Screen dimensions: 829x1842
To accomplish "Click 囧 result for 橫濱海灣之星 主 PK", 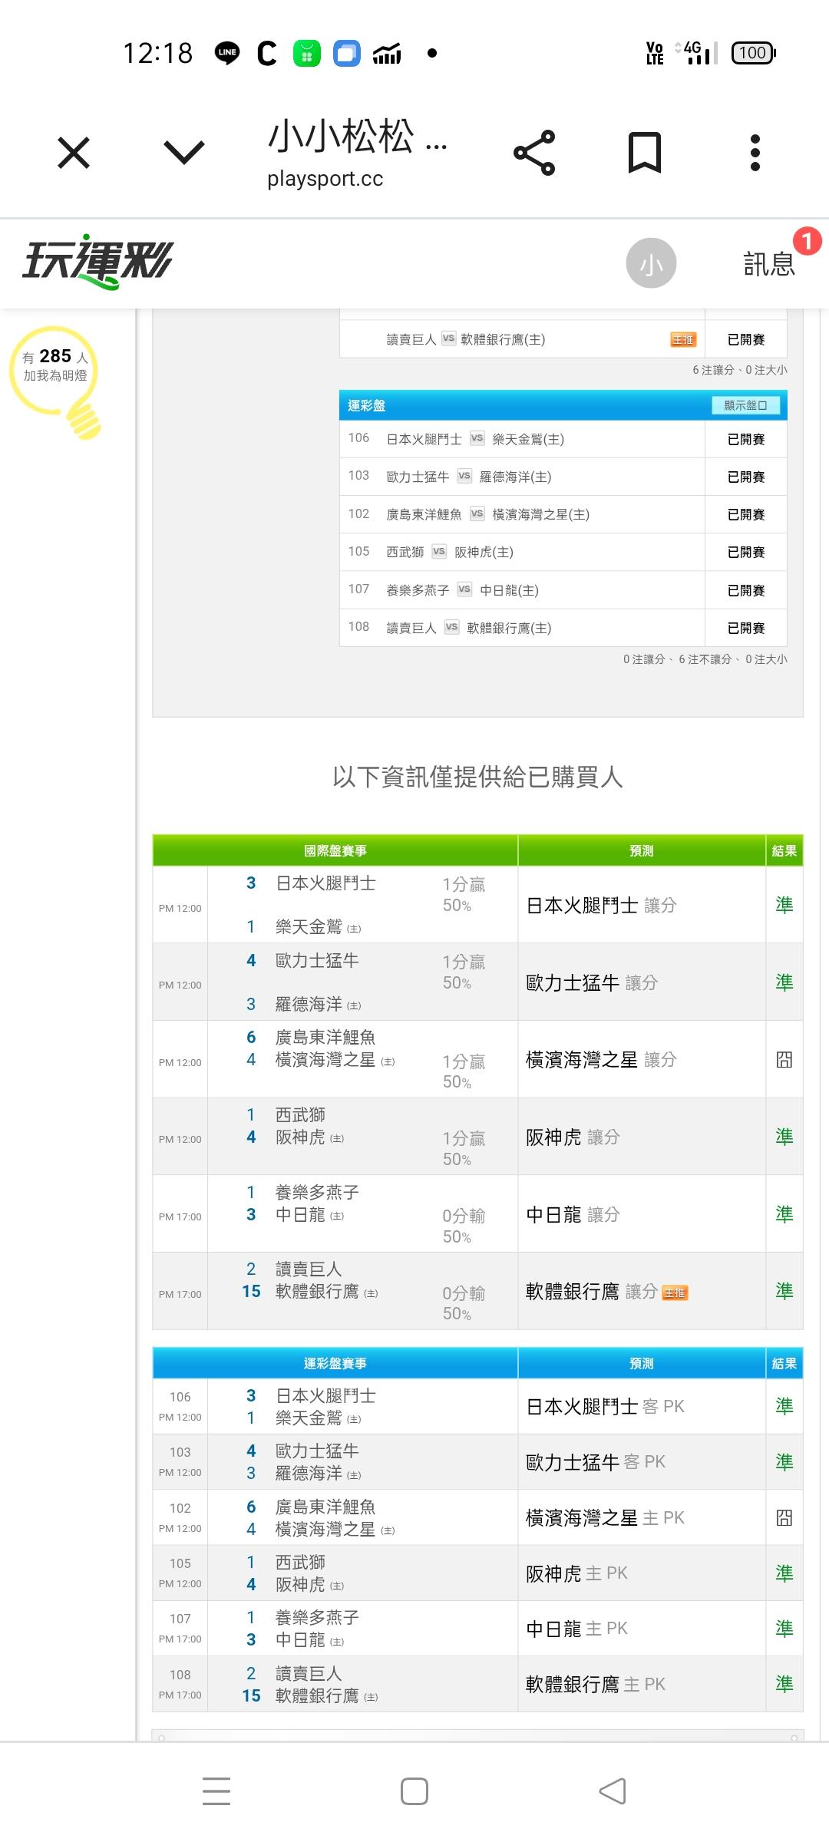I will 784,1517.
